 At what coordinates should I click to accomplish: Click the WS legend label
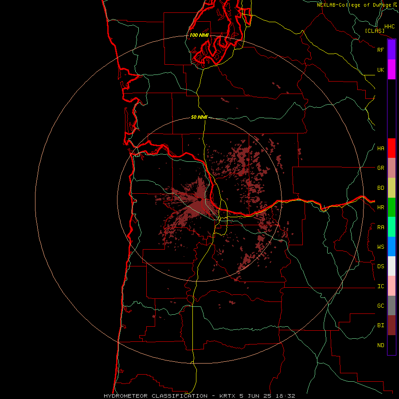pos(380,247)
